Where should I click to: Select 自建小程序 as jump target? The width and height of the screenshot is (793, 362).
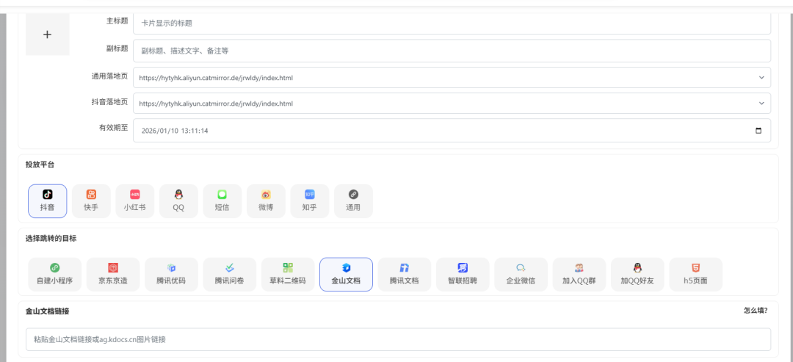54,275
